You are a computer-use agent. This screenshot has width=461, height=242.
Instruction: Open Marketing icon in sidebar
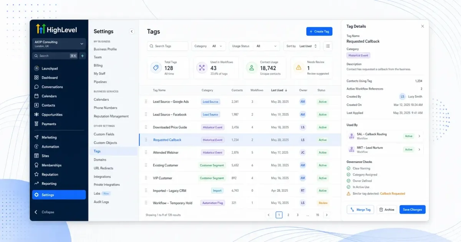36,137
